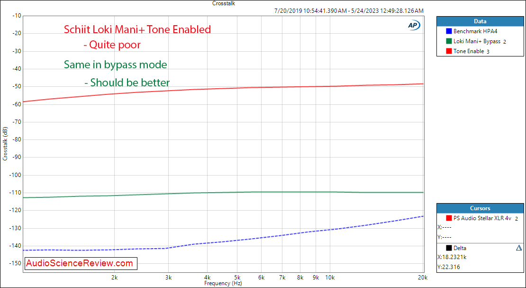Click the empty X:---- cursor readout
The height and width of the screenshot is (288, 526).
tap(445, 227)
